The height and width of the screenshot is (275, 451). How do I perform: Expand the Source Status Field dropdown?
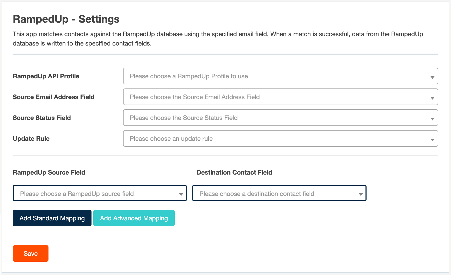[281, 118]
